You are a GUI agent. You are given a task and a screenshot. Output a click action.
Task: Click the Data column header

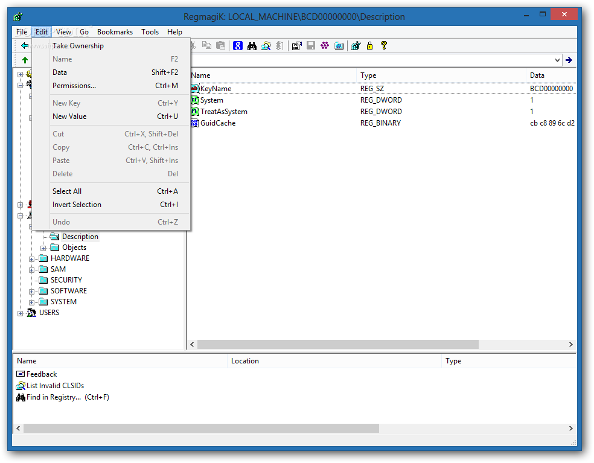tap(552, 75)
